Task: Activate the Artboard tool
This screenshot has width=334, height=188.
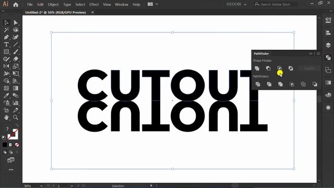Action: (6, 110)
